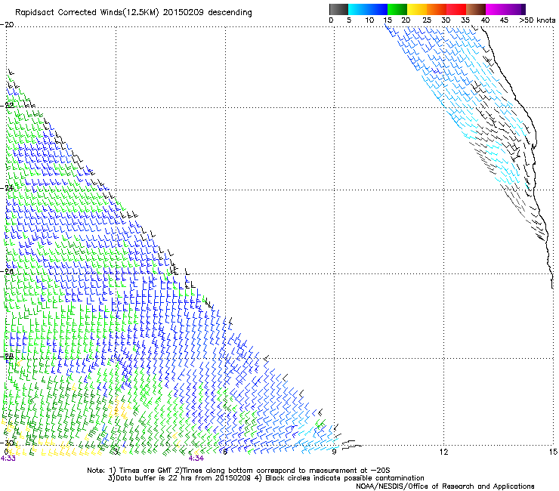The height and width of the screenshot is (491, 559).
Task: Click the cyan 5-10 knots color swatch
Action: 358,9
